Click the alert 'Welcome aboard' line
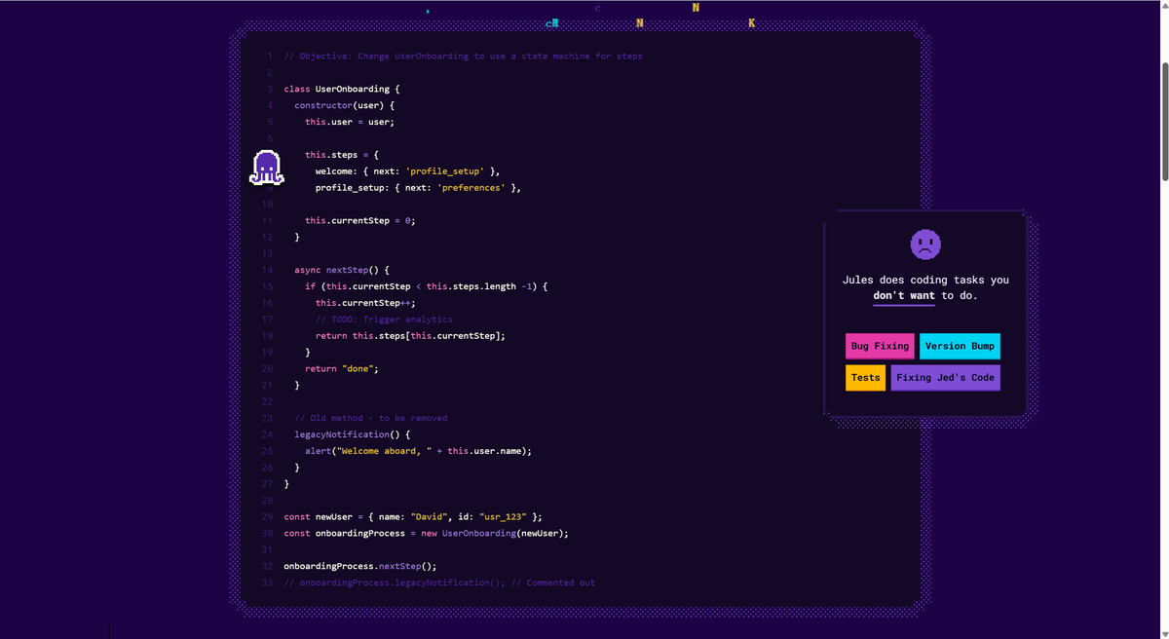The width and height of the screenshot is (1169, 639). pyautogui.click(x=419, y=451)
